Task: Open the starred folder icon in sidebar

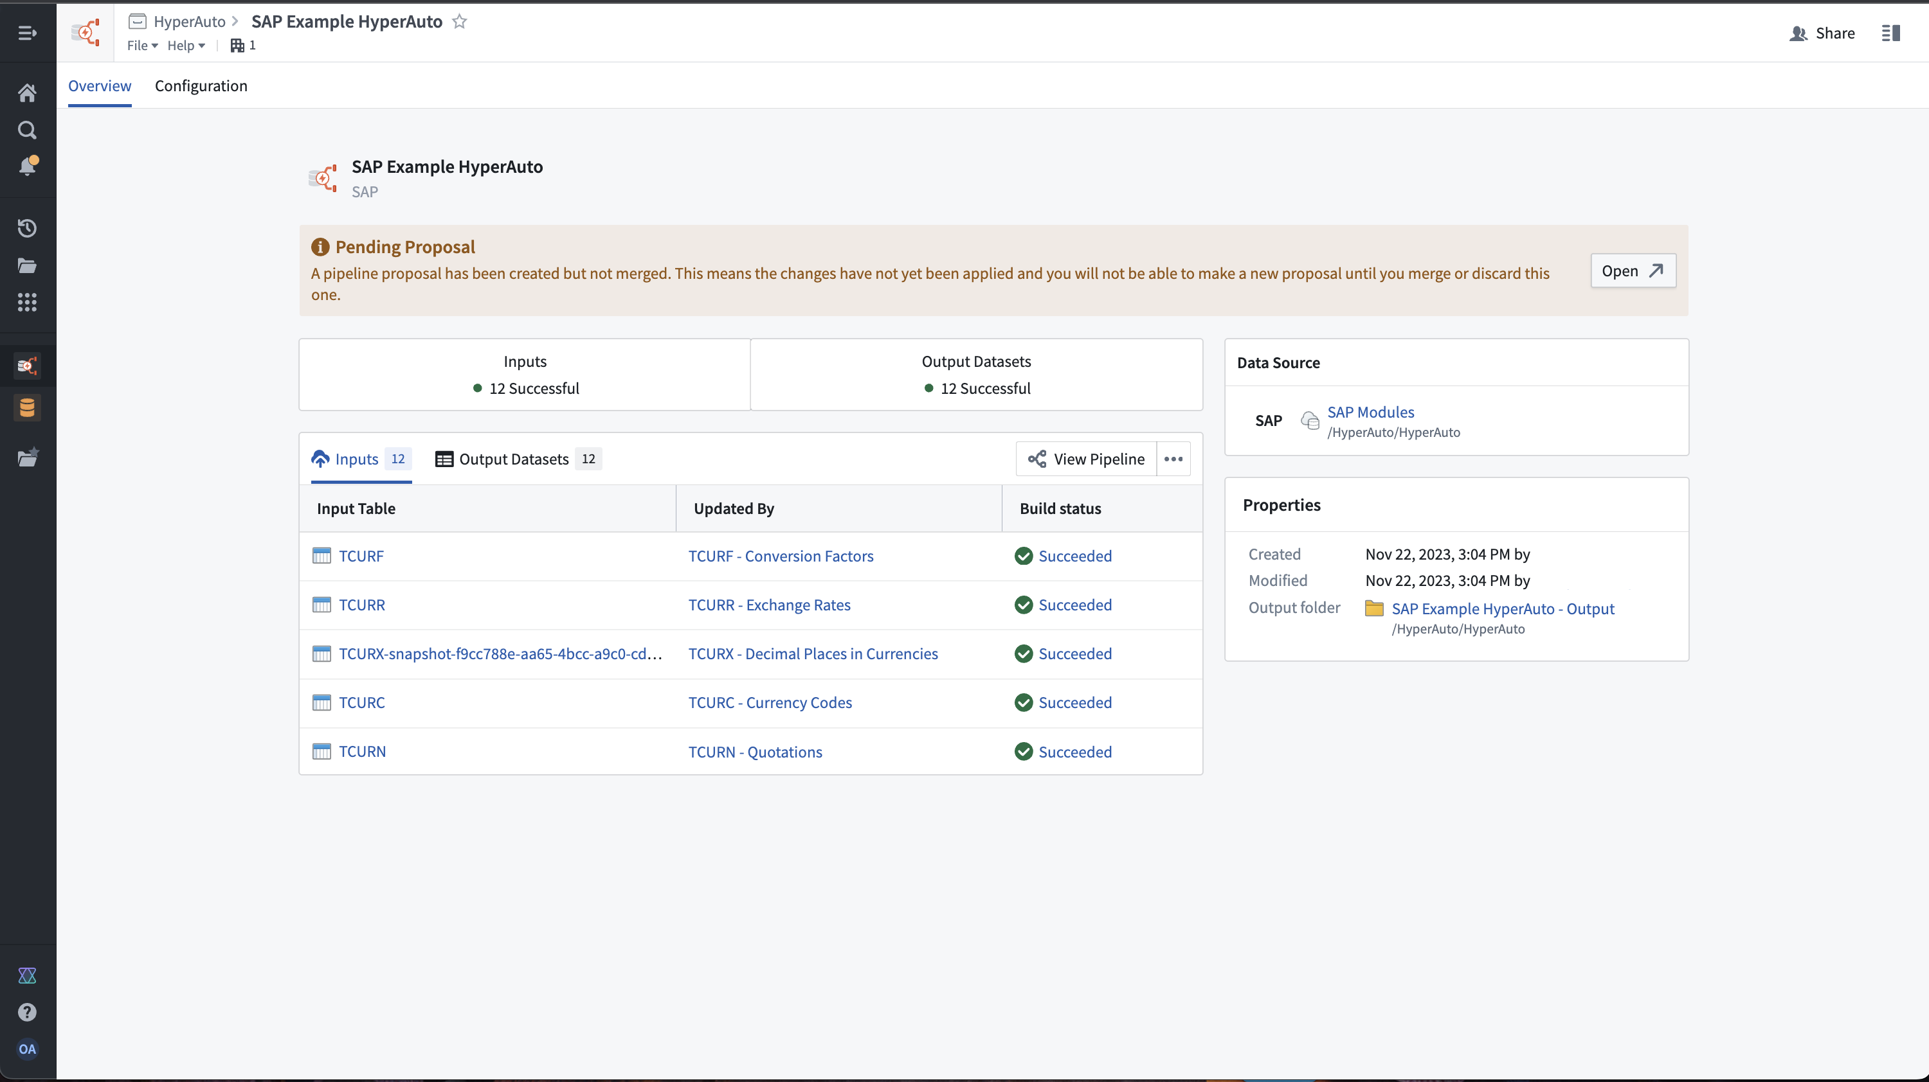Action: coord(28,457)
